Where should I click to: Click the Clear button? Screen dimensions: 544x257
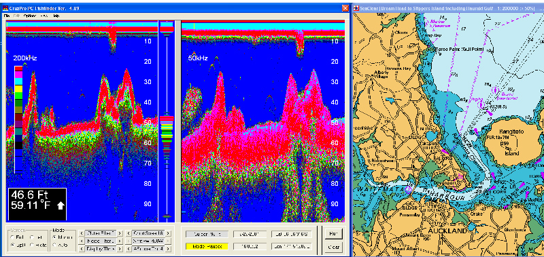[x=333, y=248]
